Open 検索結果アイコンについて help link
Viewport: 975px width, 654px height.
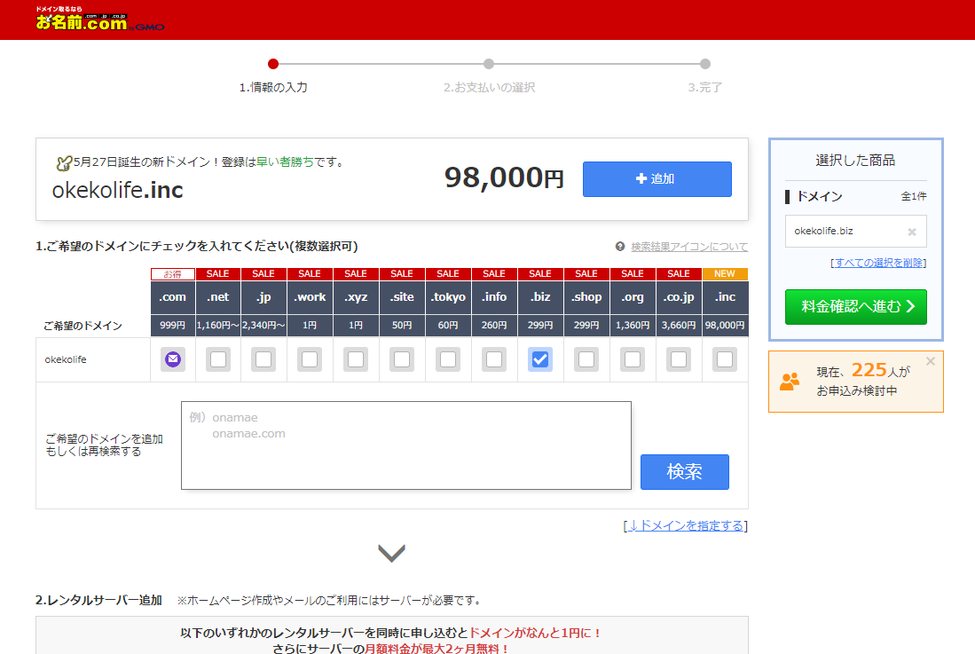click(688, 247)
